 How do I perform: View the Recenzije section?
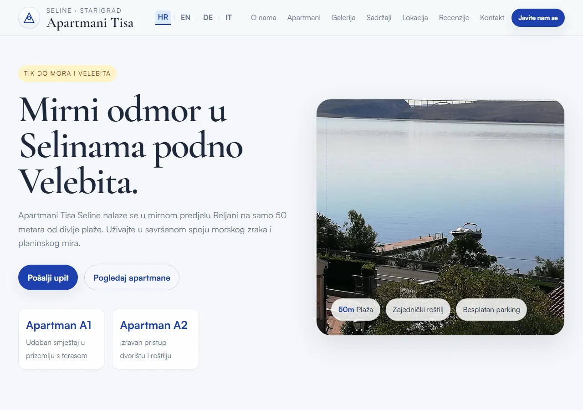(x=454, y=18)
